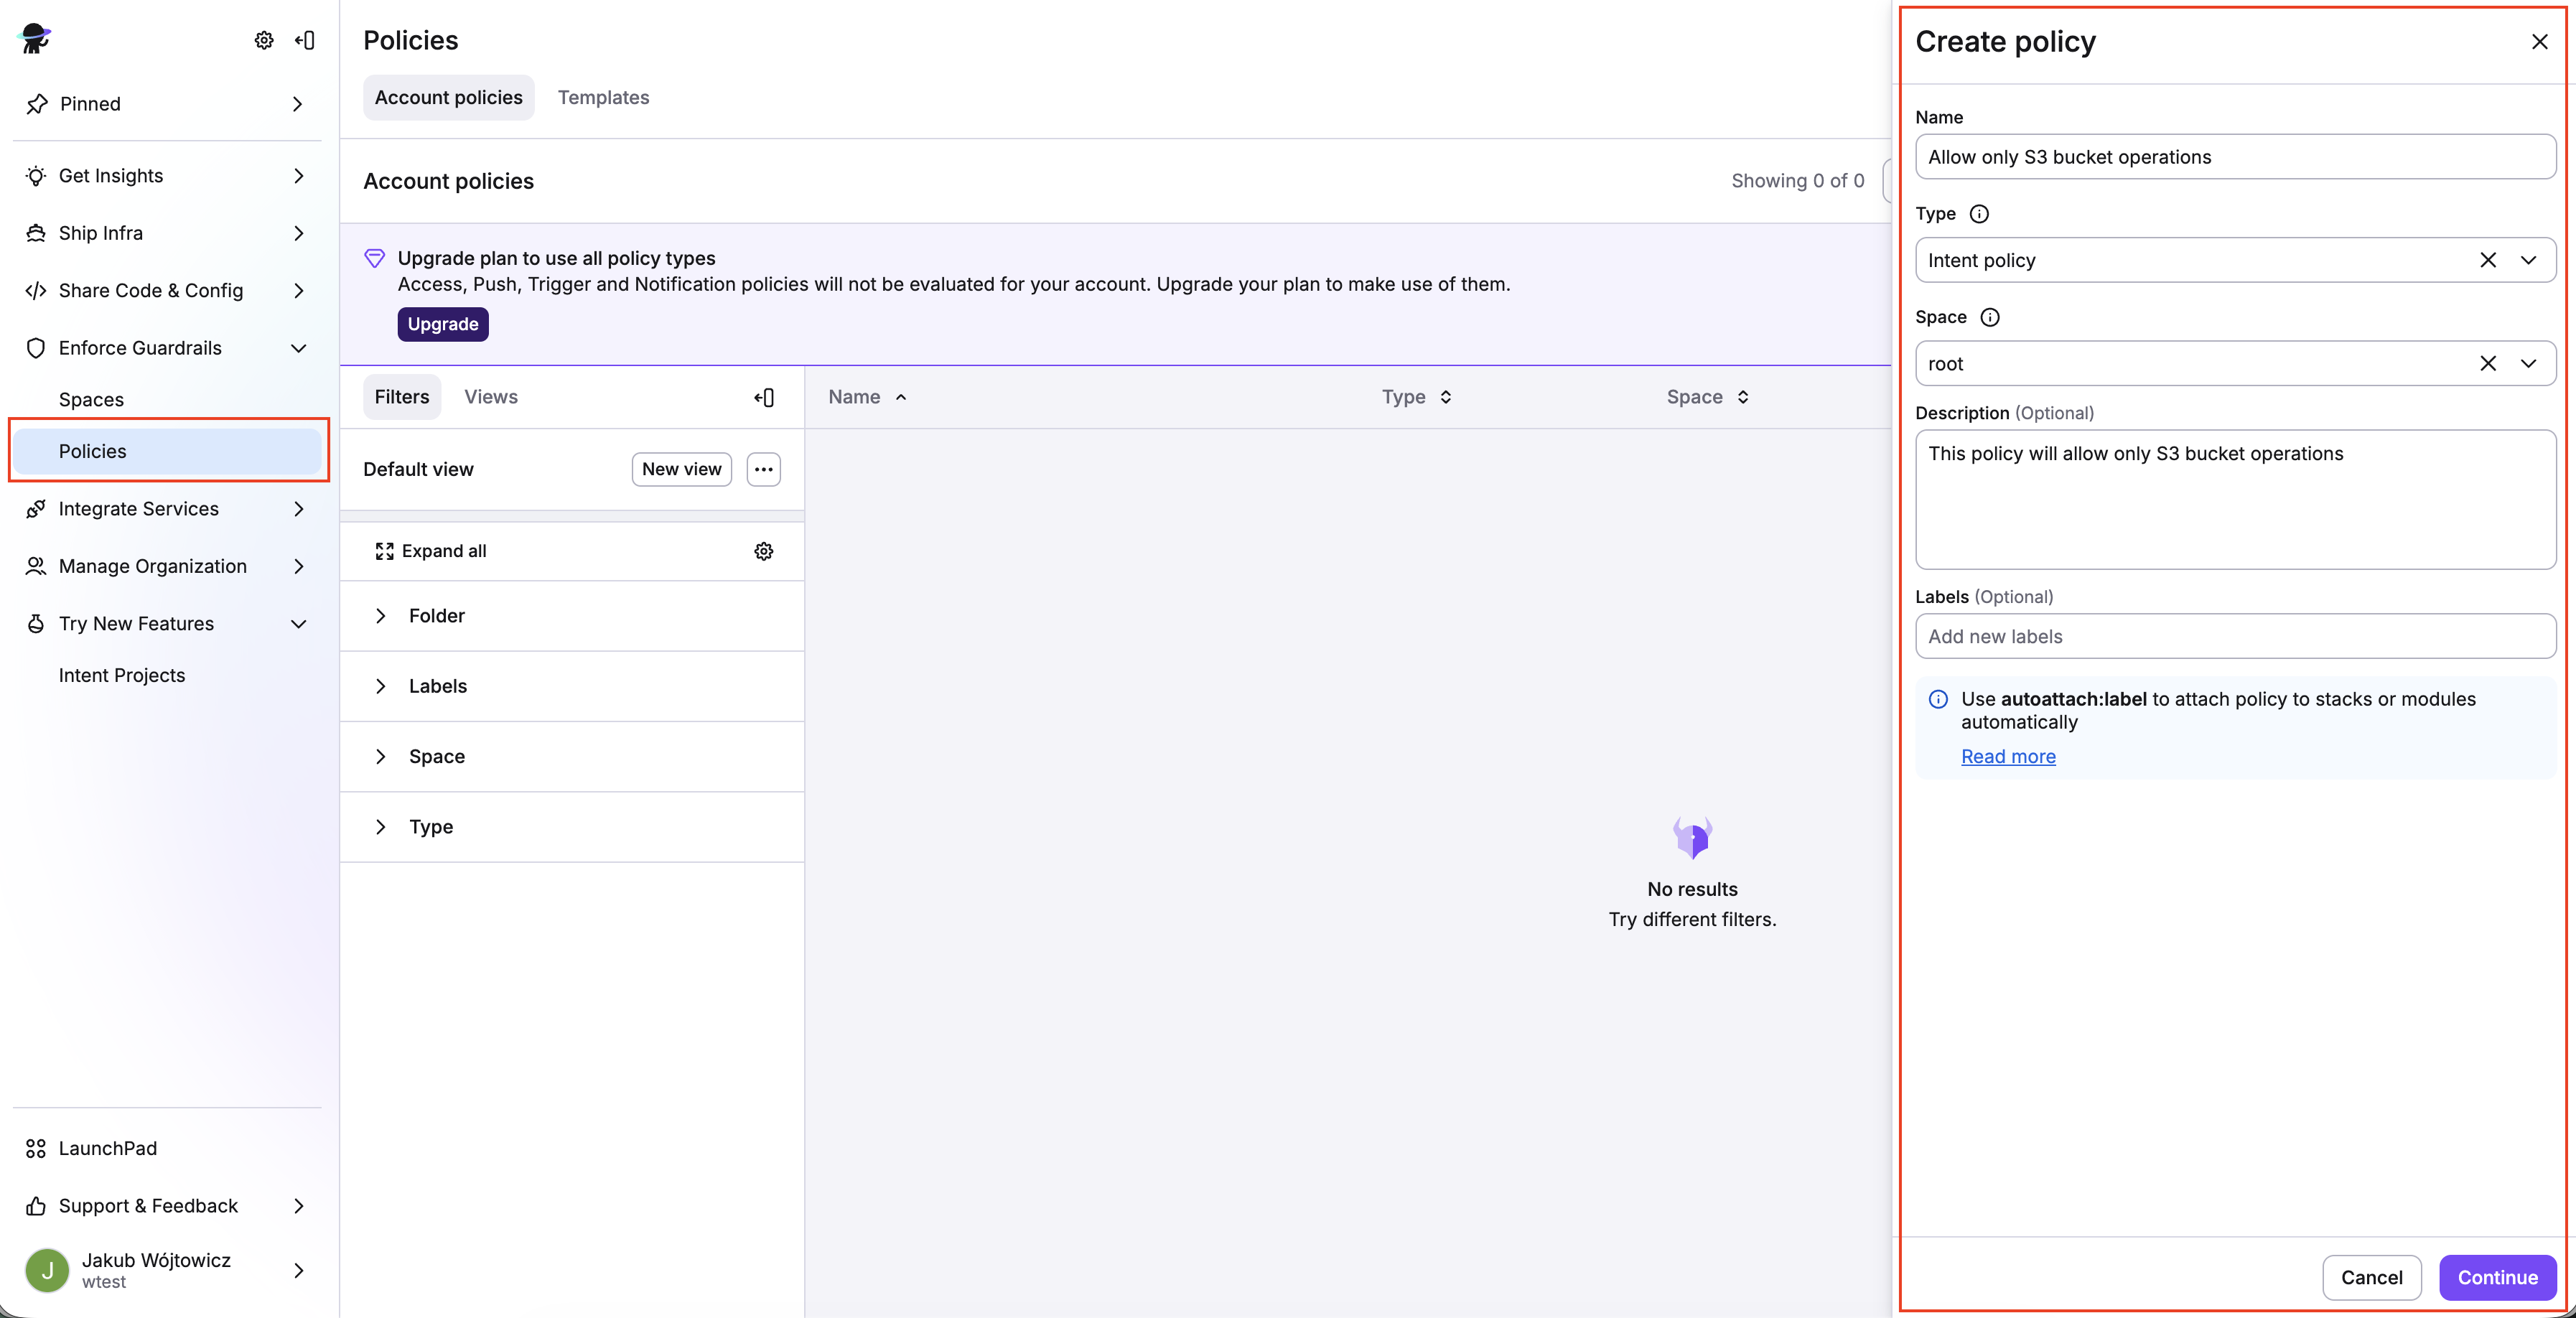This screenshot has width=2576, height=1318.
Task: Expand the Labels filter section
Action: click(381, 686)
